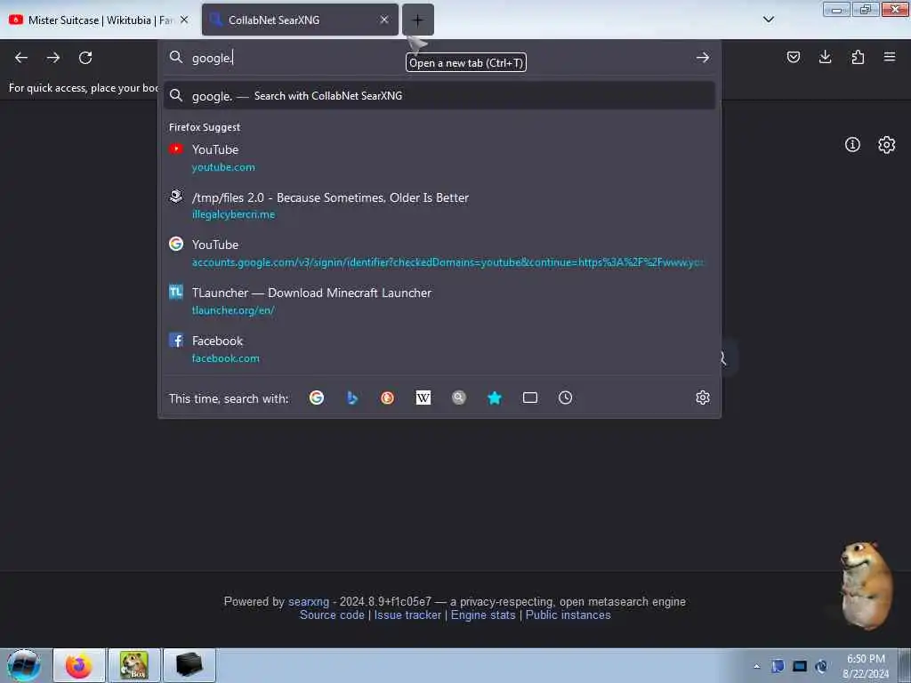The height and width of the screenshot is (683, 911).
Task: Reload the current page
Action: pos(85,58)
